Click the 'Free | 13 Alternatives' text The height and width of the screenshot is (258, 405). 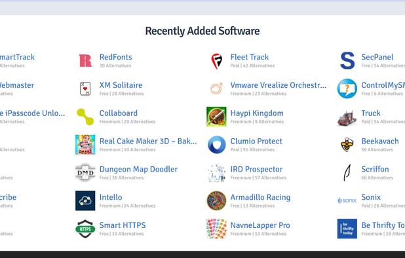tap(252, 206)
